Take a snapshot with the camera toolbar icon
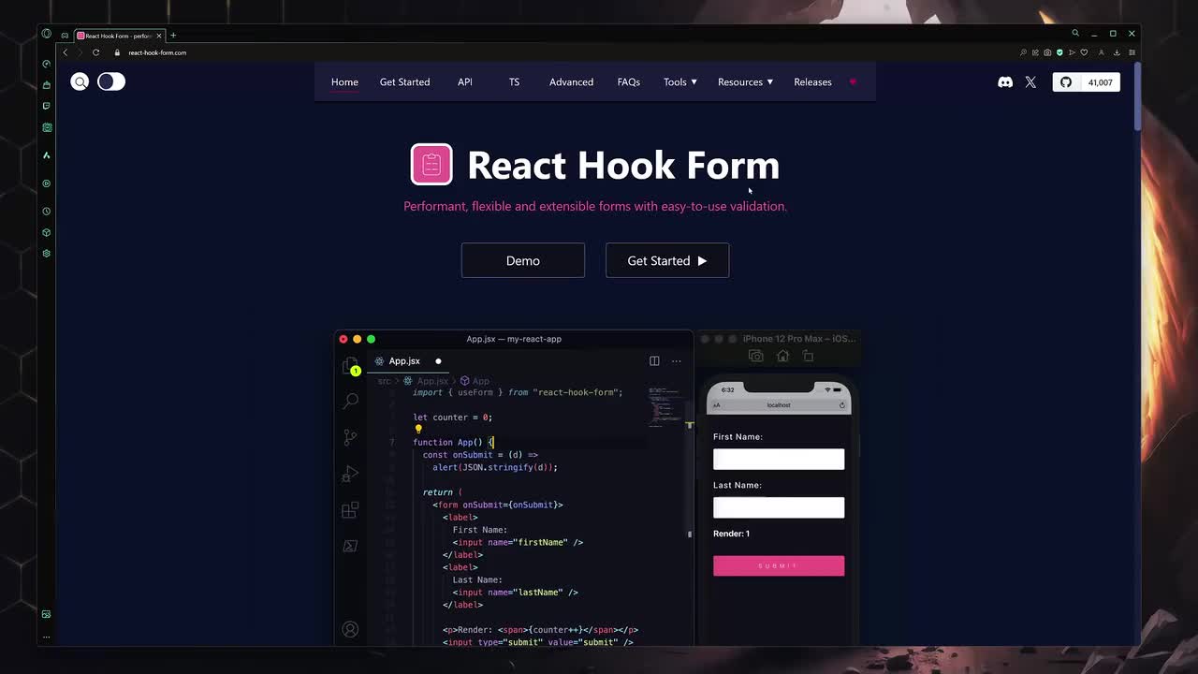The width and height of the screenshot is (1198, 674). [1047, 52]
